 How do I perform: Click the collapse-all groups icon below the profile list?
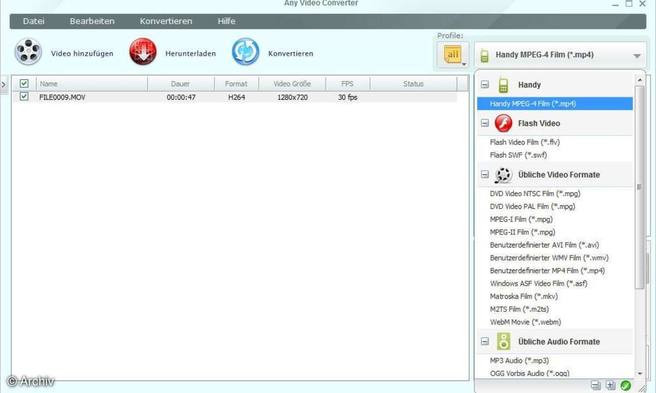(x=595, y=385)
